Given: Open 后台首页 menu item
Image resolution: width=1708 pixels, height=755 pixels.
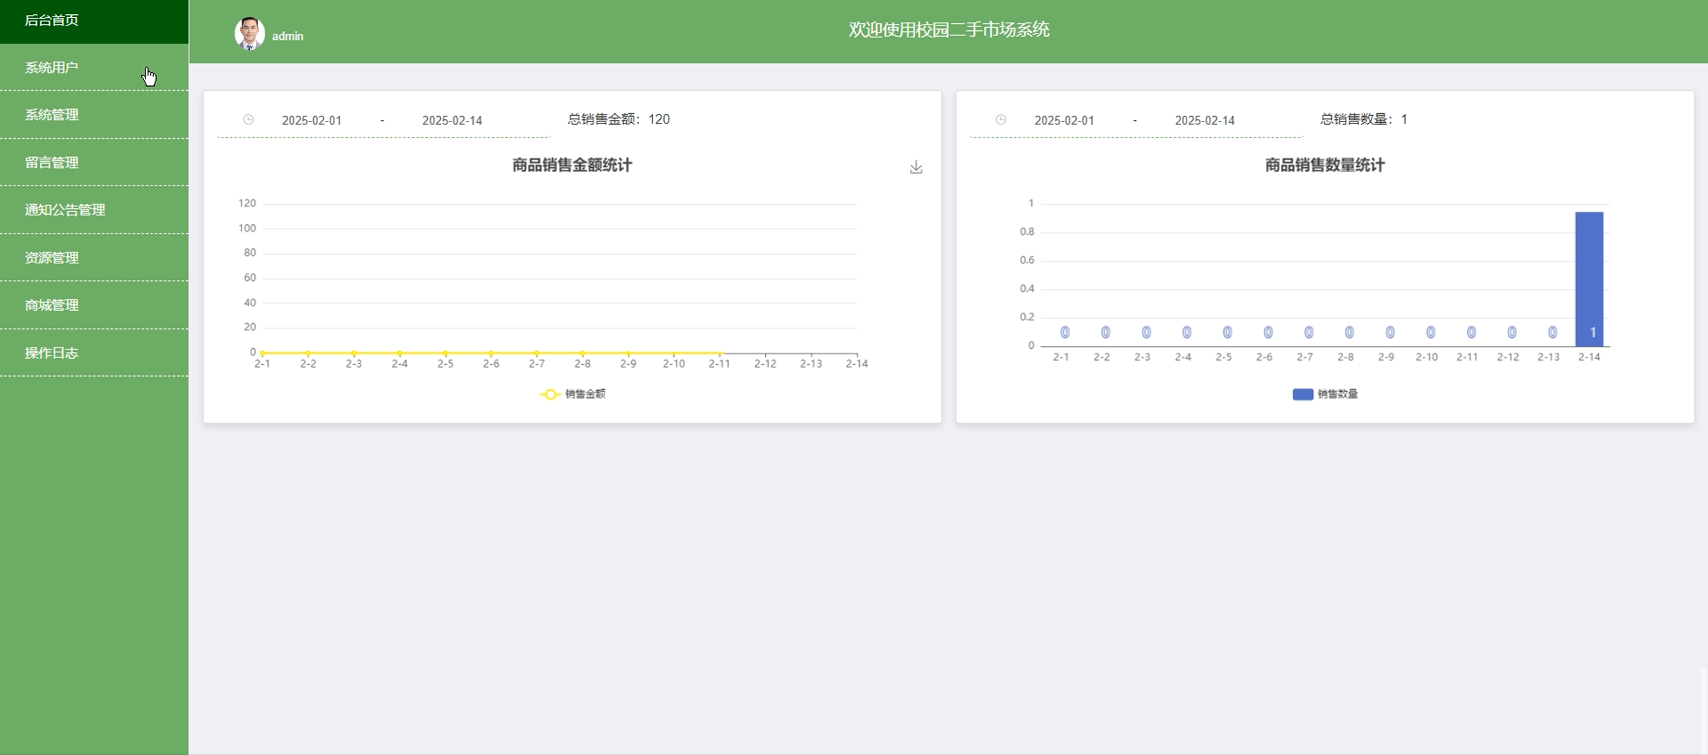Looking at the screenshot, I should 52,21.
